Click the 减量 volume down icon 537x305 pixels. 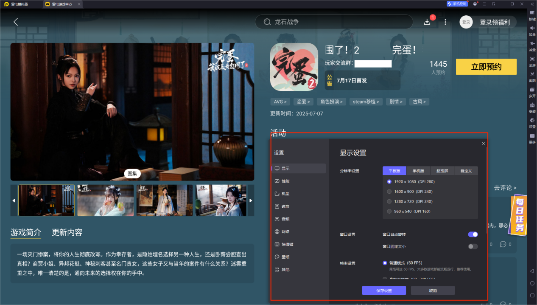532,43
